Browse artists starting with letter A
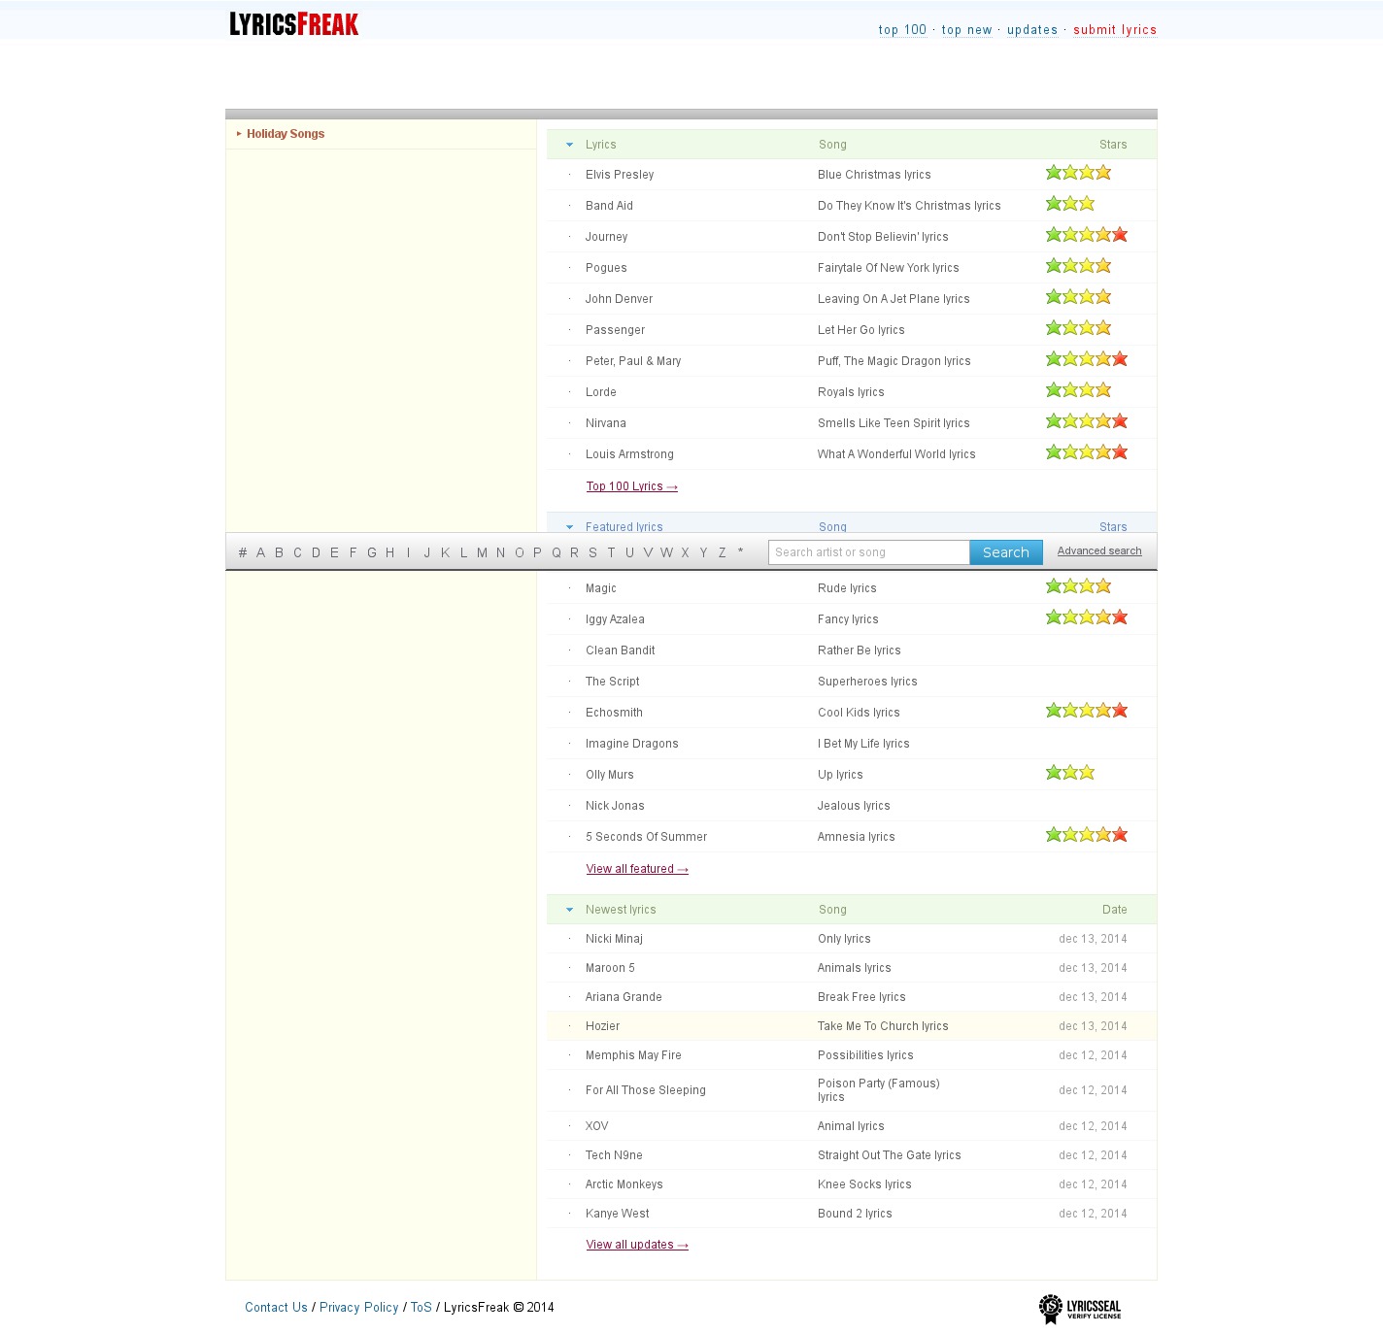 click(x=260, y=552)
